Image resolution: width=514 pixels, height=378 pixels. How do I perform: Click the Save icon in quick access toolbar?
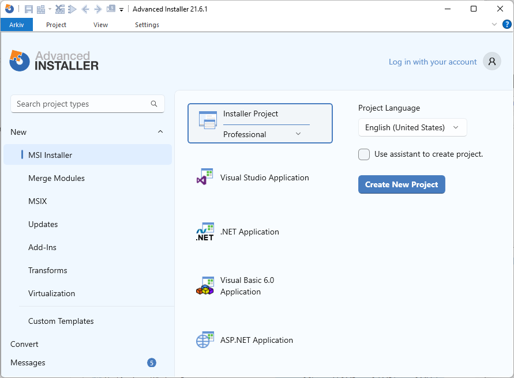[29, 9]
